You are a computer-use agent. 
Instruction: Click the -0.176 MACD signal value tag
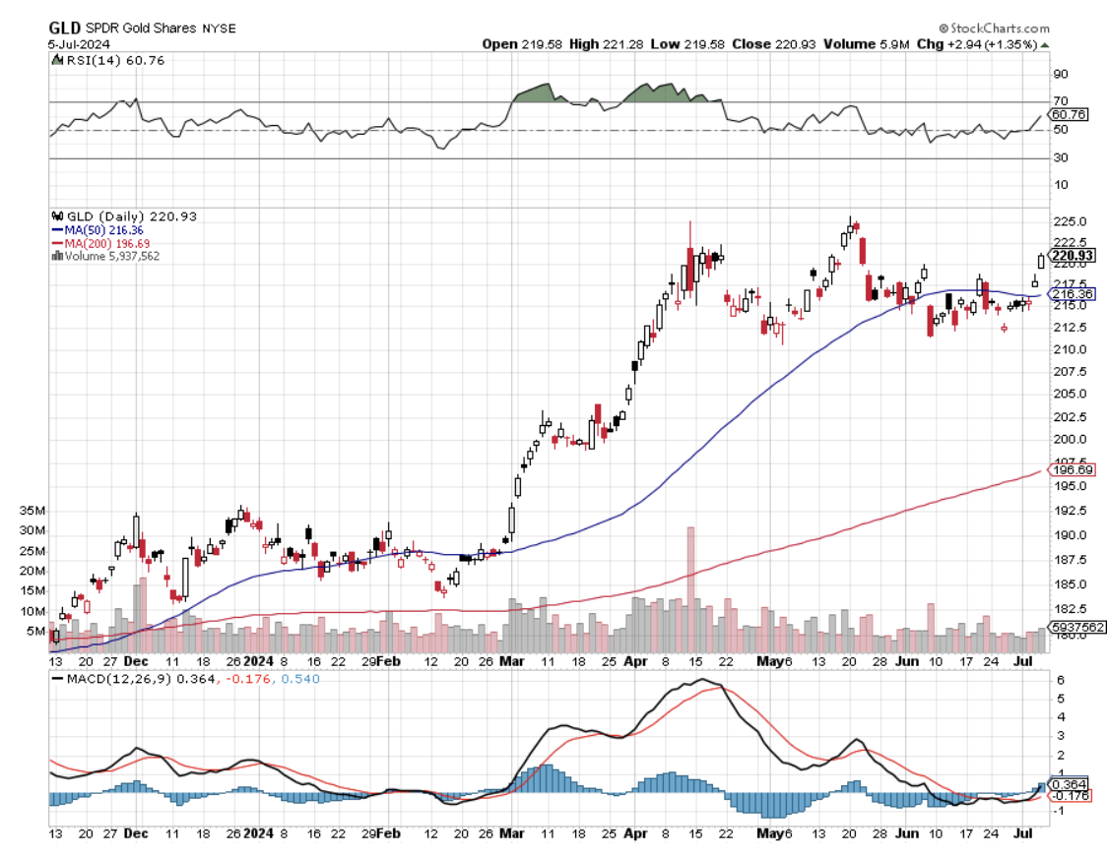[x=1072, y=795]
